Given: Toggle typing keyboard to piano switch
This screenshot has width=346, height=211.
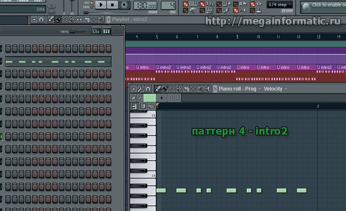Looking at the screenshot, I should coord(186,4).
